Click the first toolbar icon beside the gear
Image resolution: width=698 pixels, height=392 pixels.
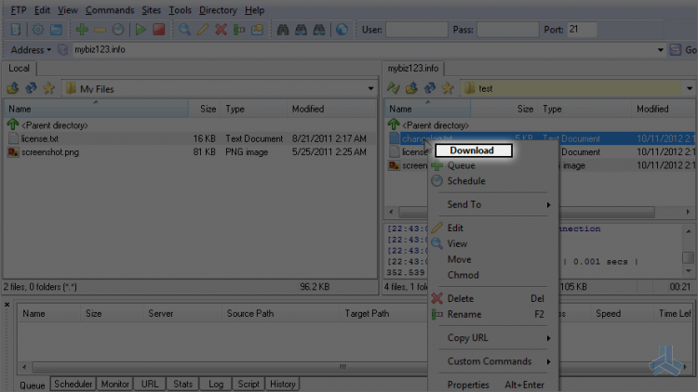[16, 30]
